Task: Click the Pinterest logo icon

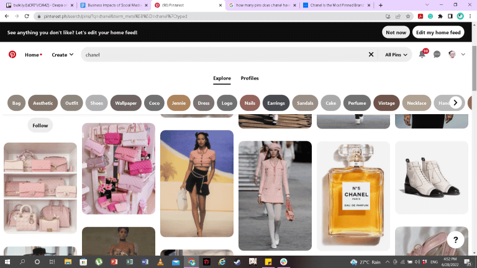Action: (x=12, y=55)
